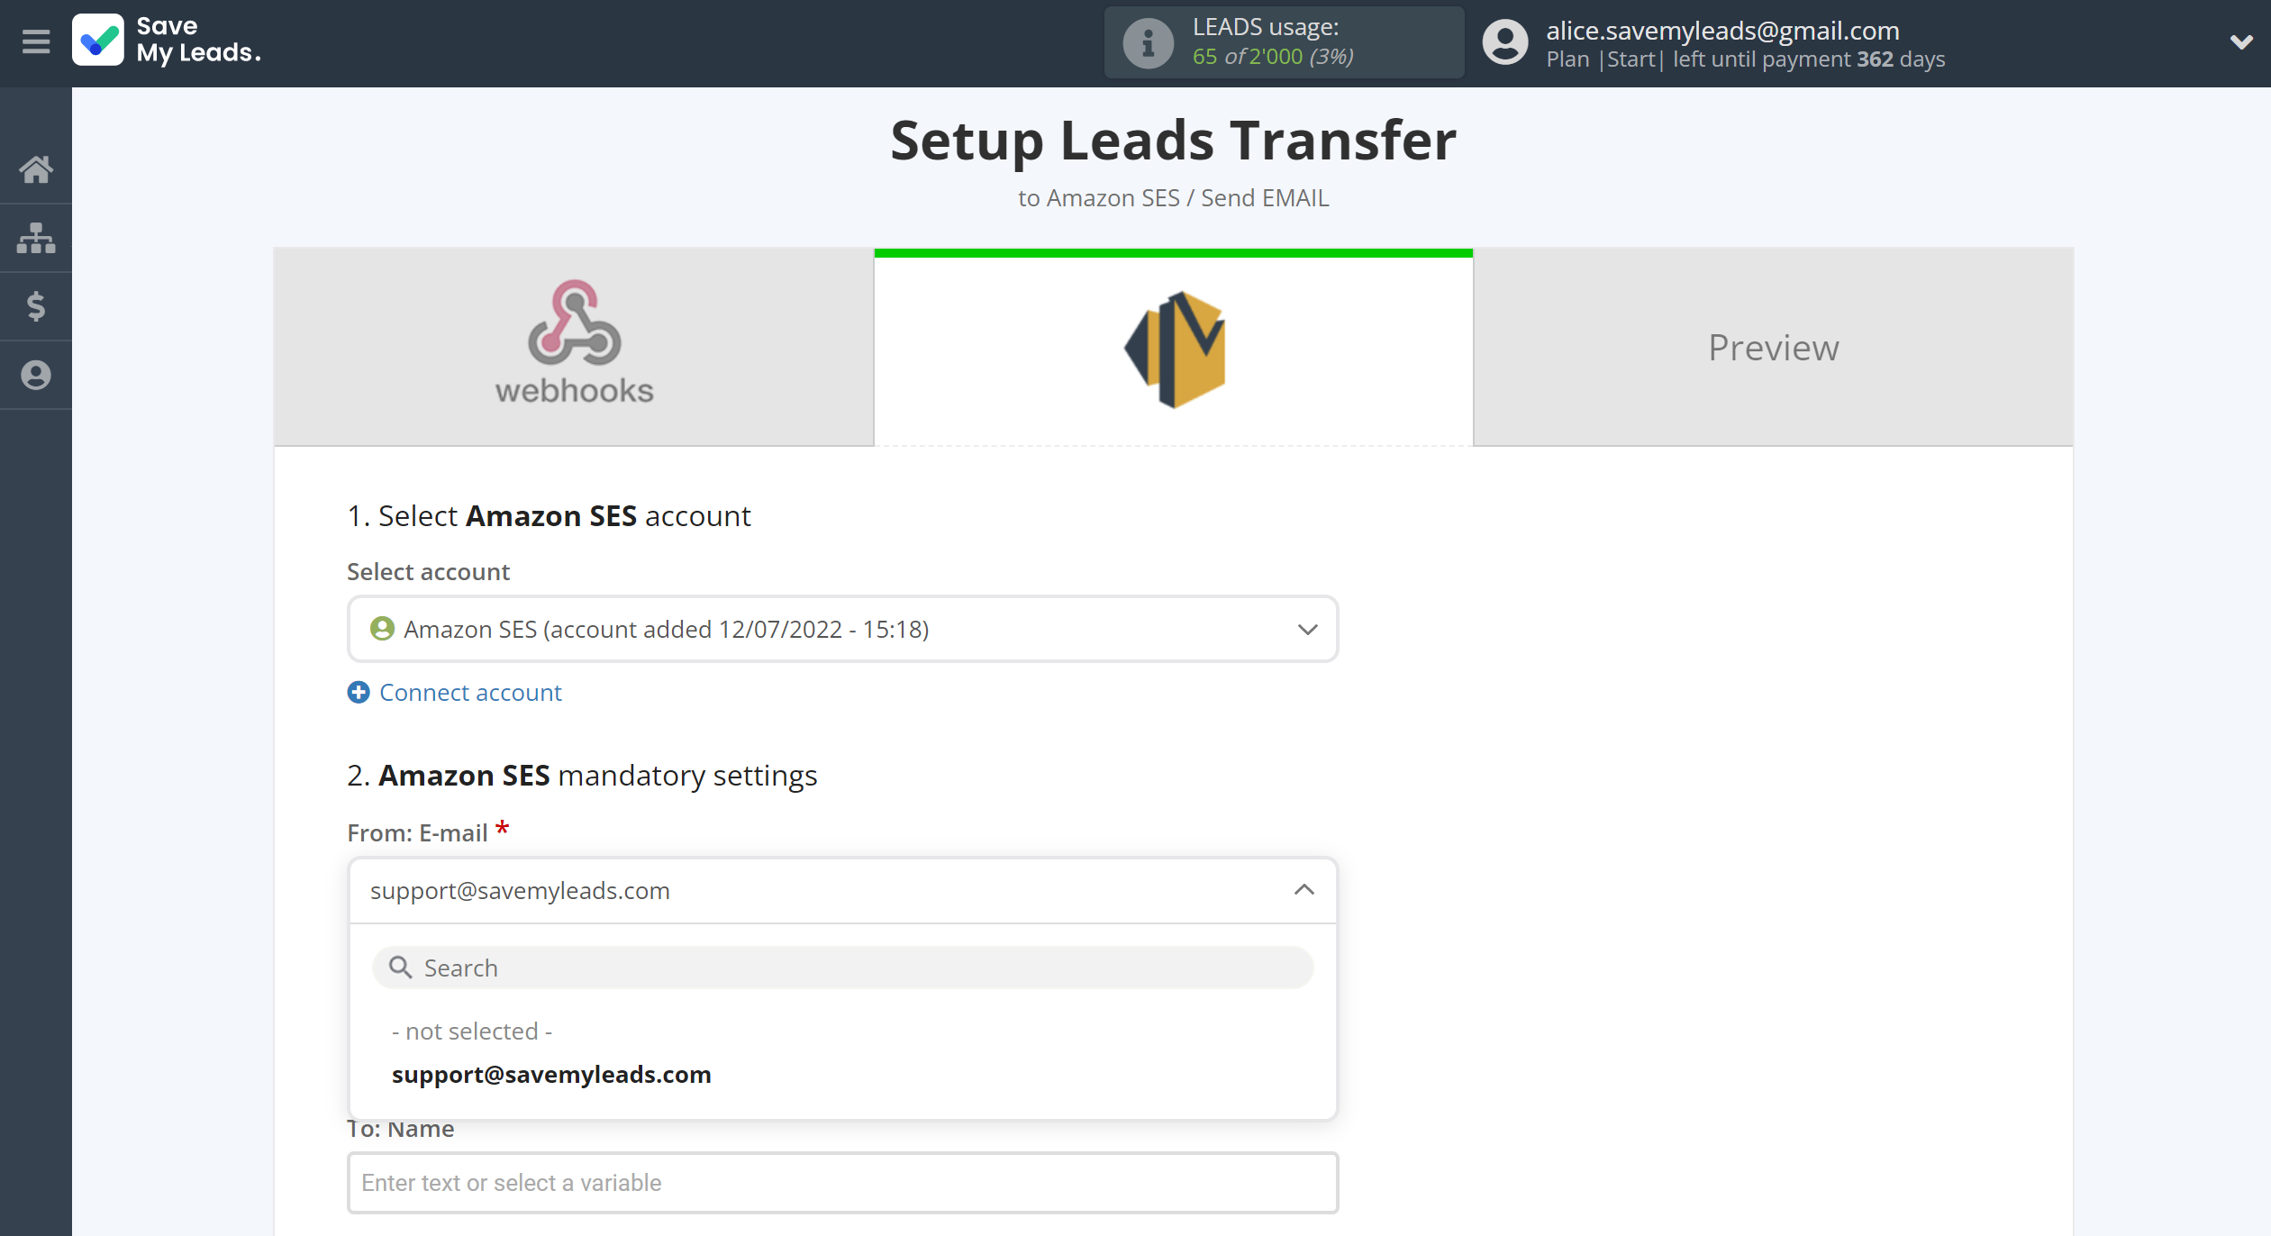Expand the account menu chevron in header
The height and width of the screenshot is (1236, 2271).
(x=2240, y=41)
